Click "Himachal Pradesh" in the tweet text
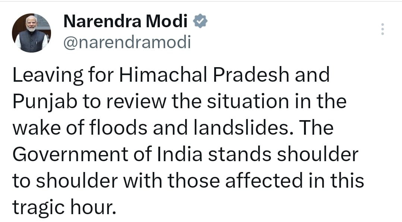Image resolution: width=402 pixels, height=222 pixels. pyautogui.click(x=204, y=75)
